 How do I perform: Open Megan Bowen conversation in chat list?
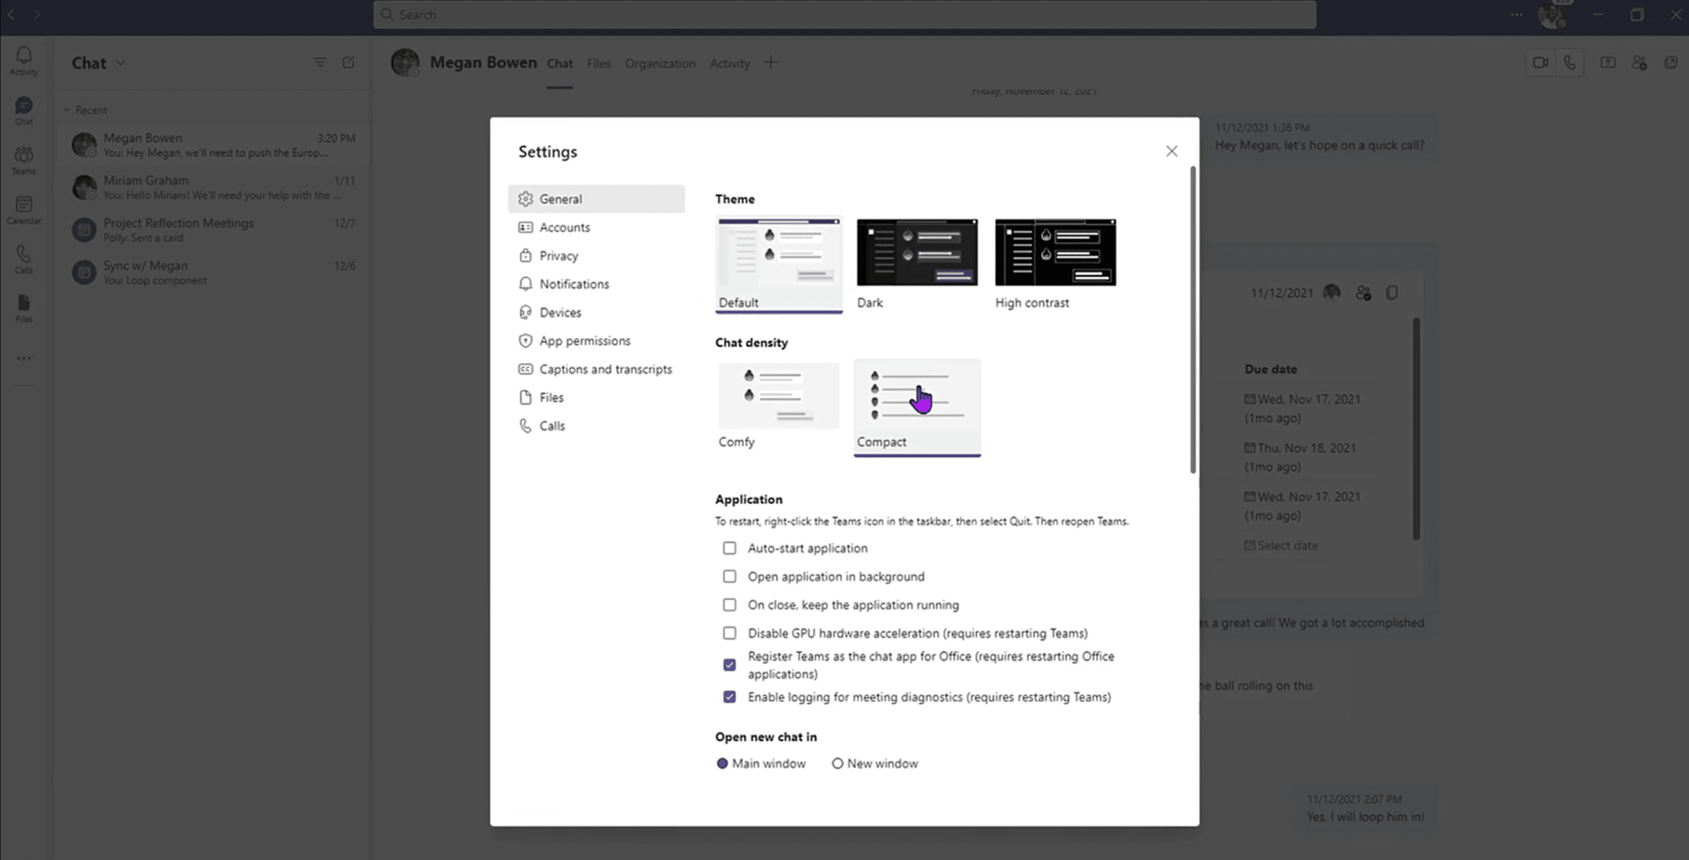[x=213, y=145]
